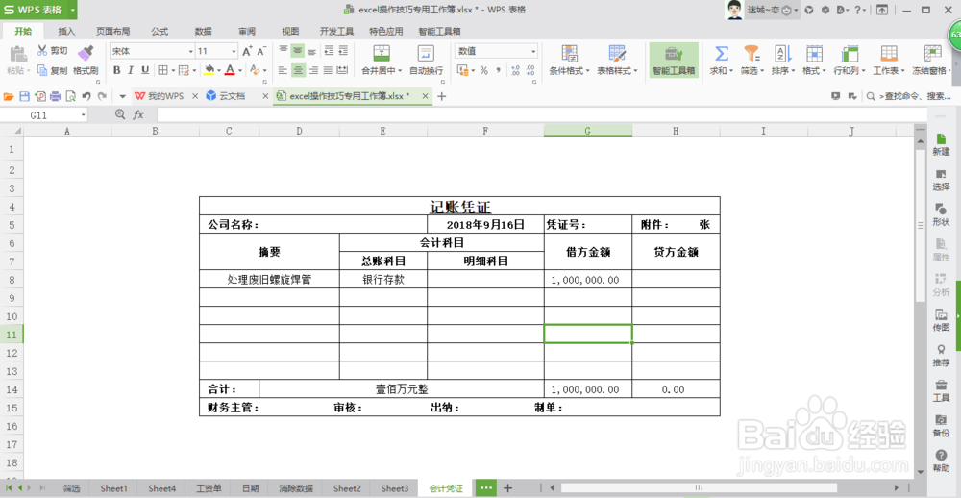
Task: Toggle top vertical alignment
Action: 283,50
